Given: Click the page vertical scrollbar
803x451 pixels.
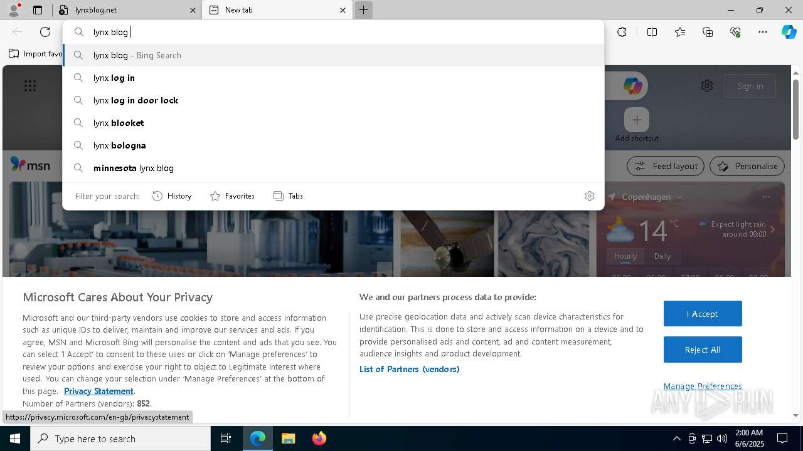Looking at the screenshot, I should tap(795, 110).
